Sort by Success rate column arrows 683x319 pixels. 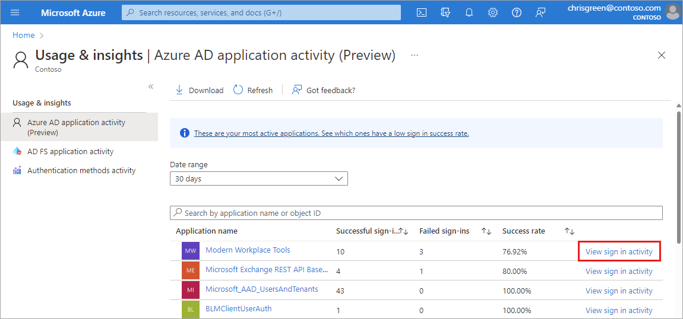[x=570, y=232]
